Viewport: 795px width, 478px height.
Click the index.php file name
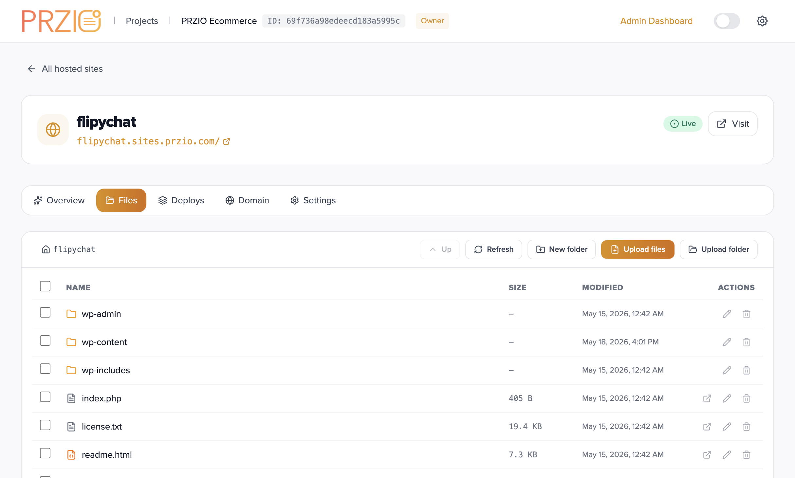pos(102,398)
